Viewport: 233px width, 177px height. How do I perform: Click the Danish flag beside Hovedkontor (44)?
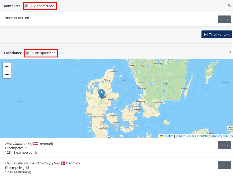point(35,143)
